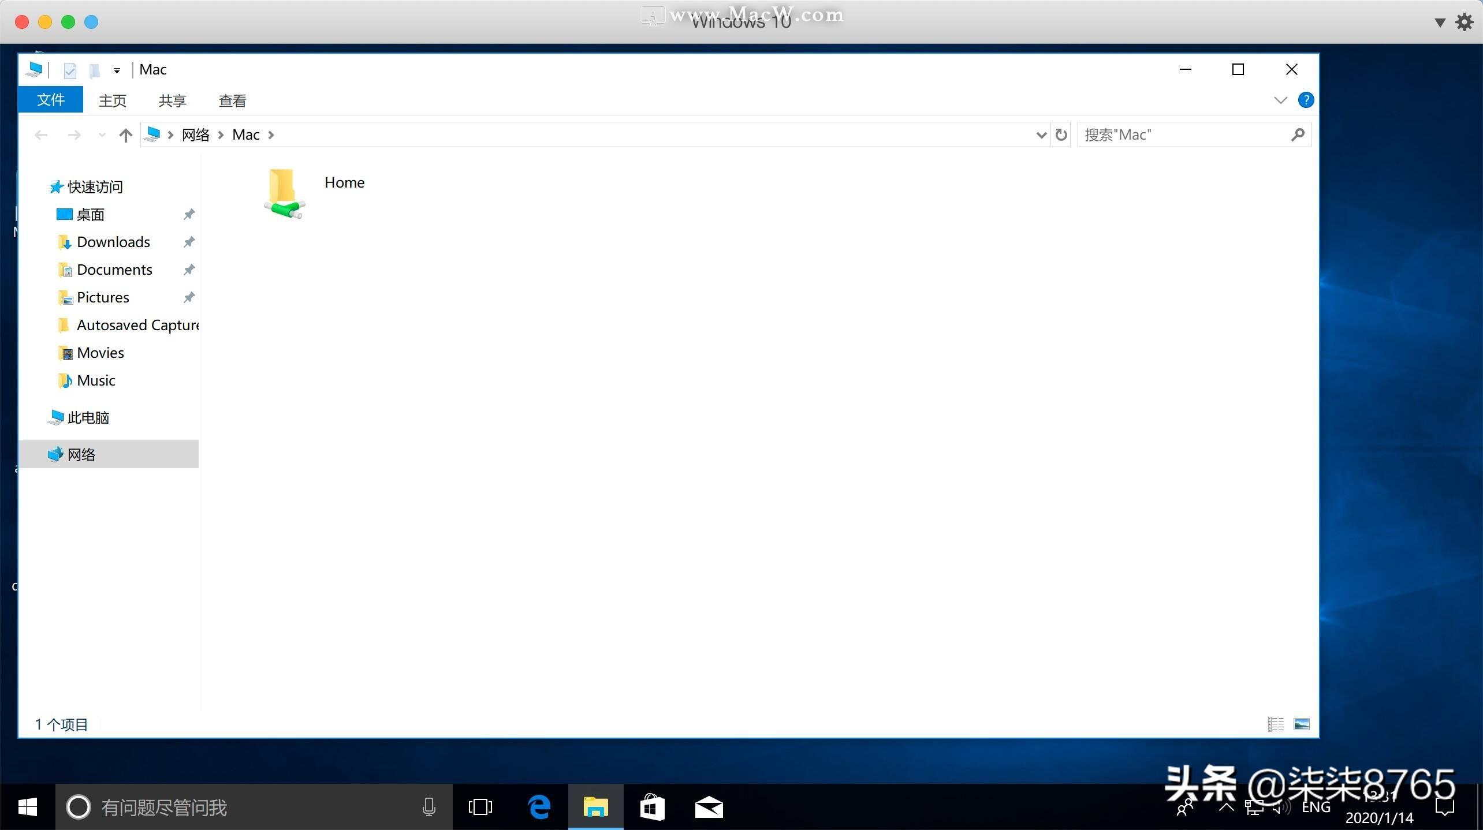Click the up-one-level arrow
Viewport: 1483px width, 830px height.
(125, 135)
